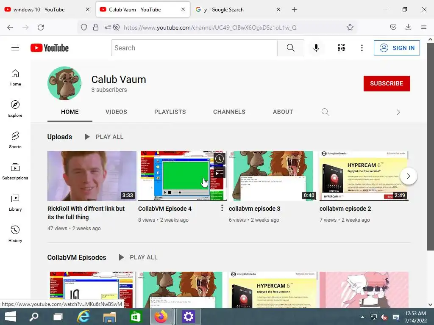
Task: Click the blocked autoplay icon in address bar
Action: tap(117, 27)
